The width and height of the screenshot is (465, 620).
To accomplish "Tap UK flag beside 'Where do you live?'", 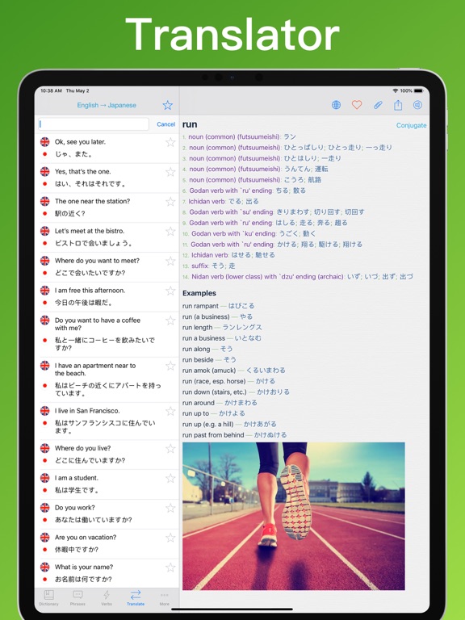I will (45, 448).
